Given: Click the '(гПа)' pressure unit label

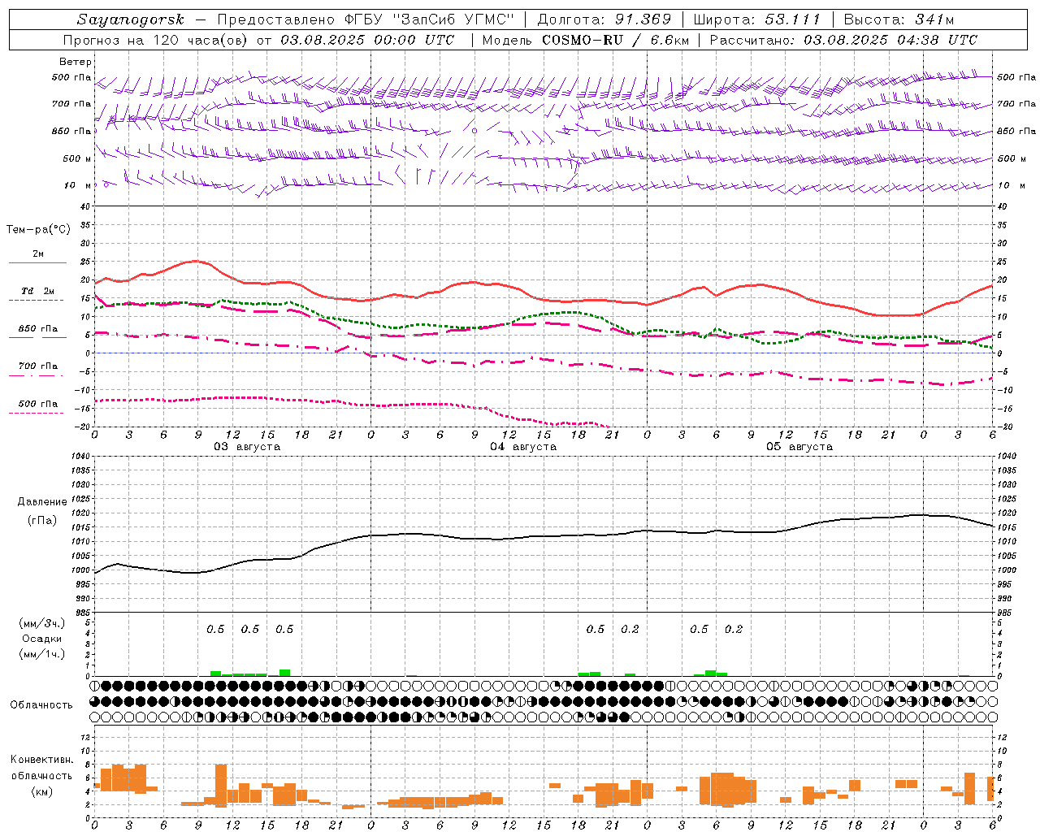Looking at the screenshot, I should 42,521.
